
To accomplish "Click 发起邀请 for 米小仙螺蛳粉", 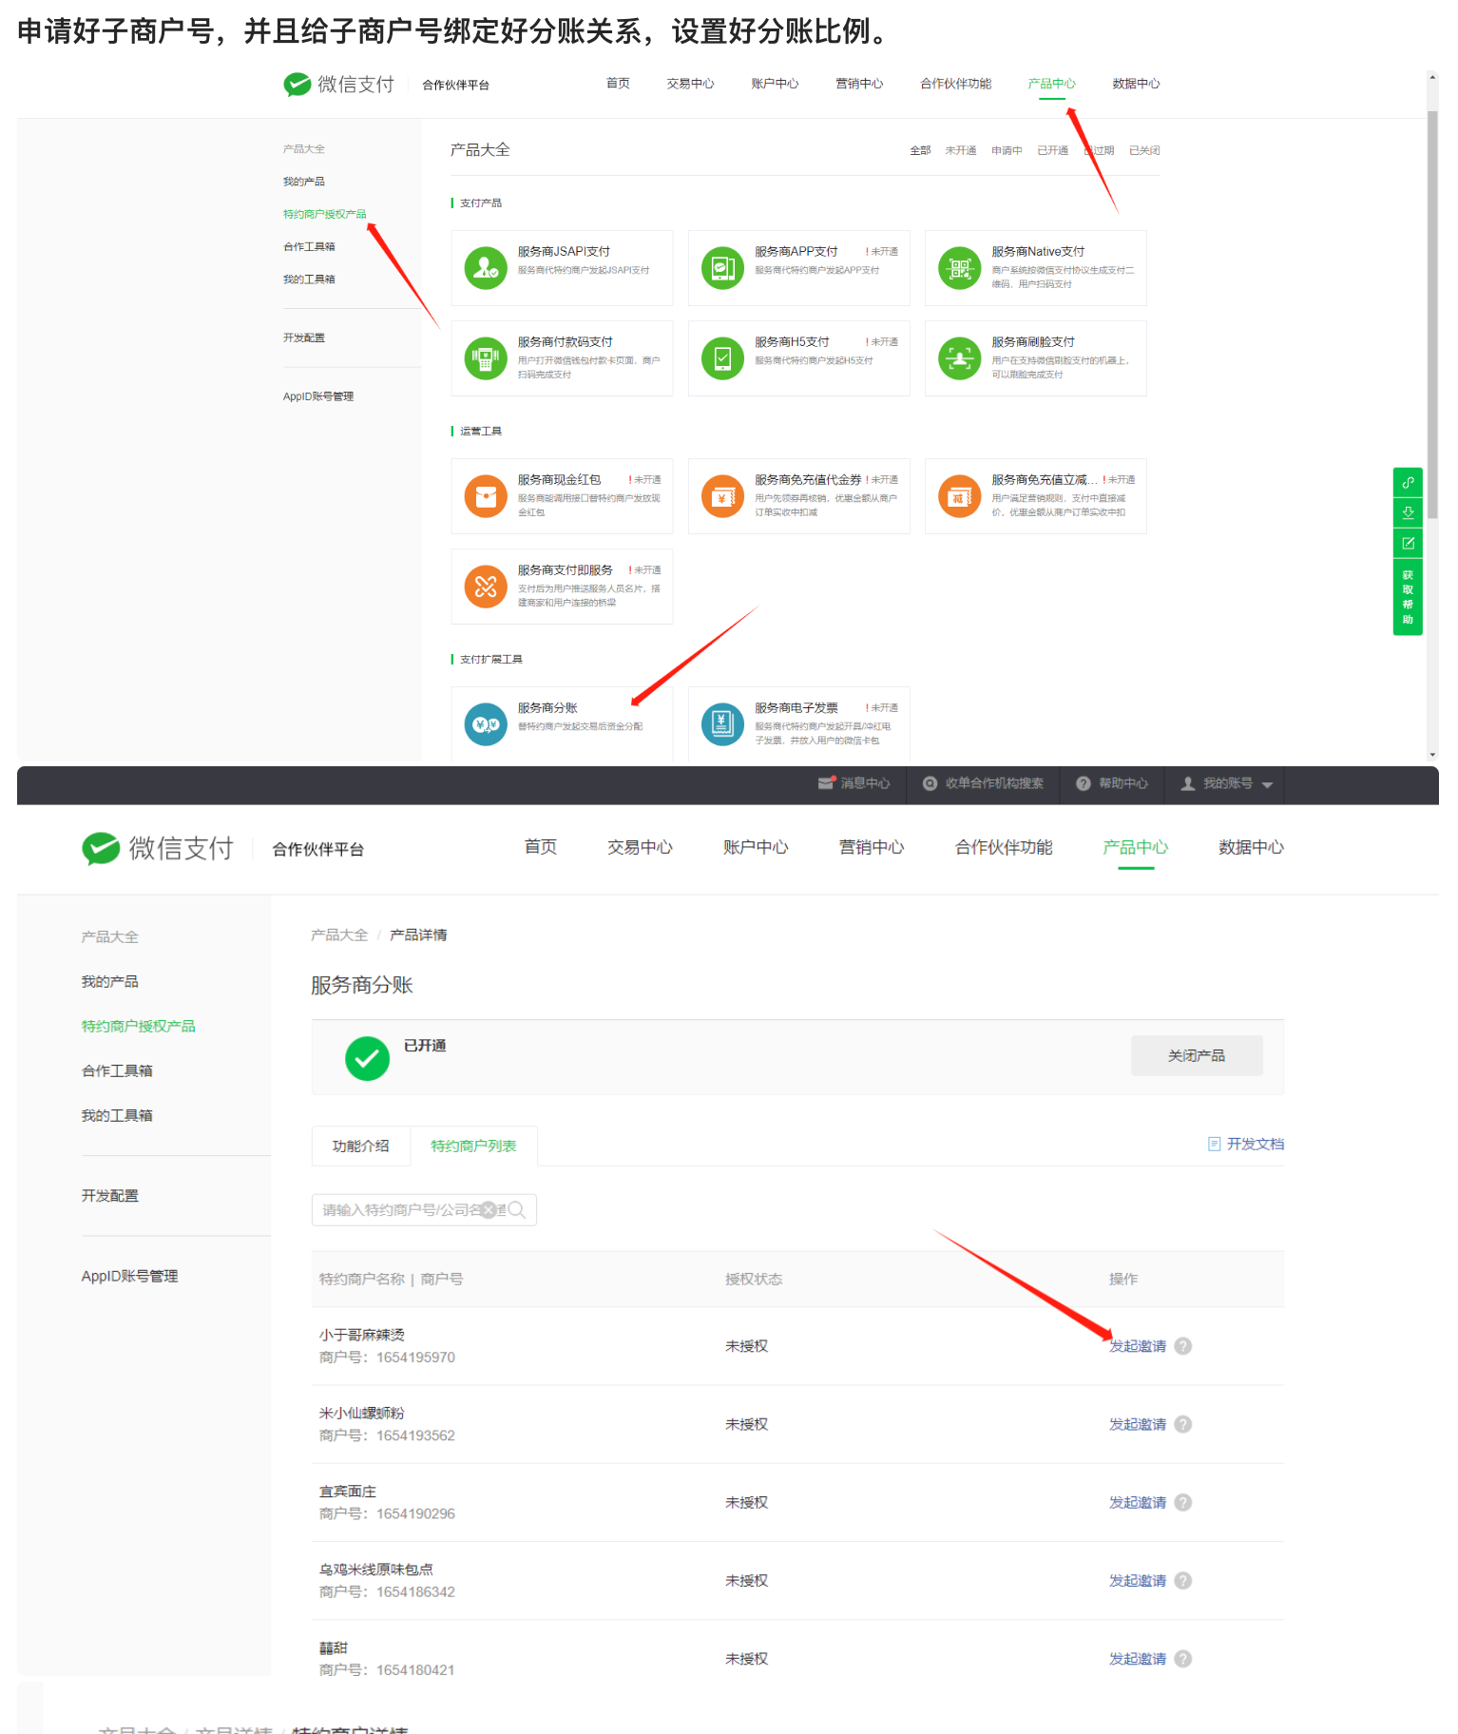I will tap(1138, 1424).
